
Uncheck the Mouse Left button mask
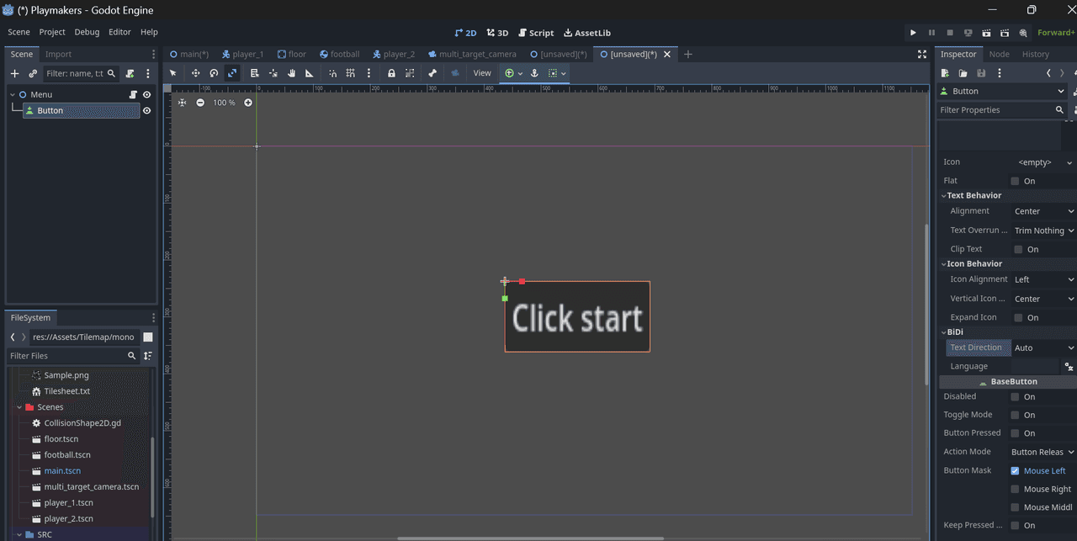[x=1015, y=471]
